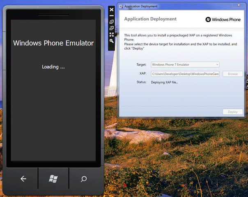Screen dimensions: 248x197
Task: Fit emulator to screen with arrows icon
Action: coord(112,34)
